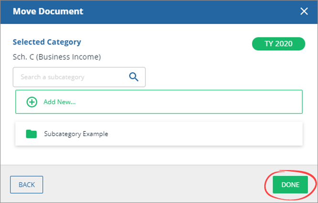Close the Move Document dialog

tap(304, 11)
